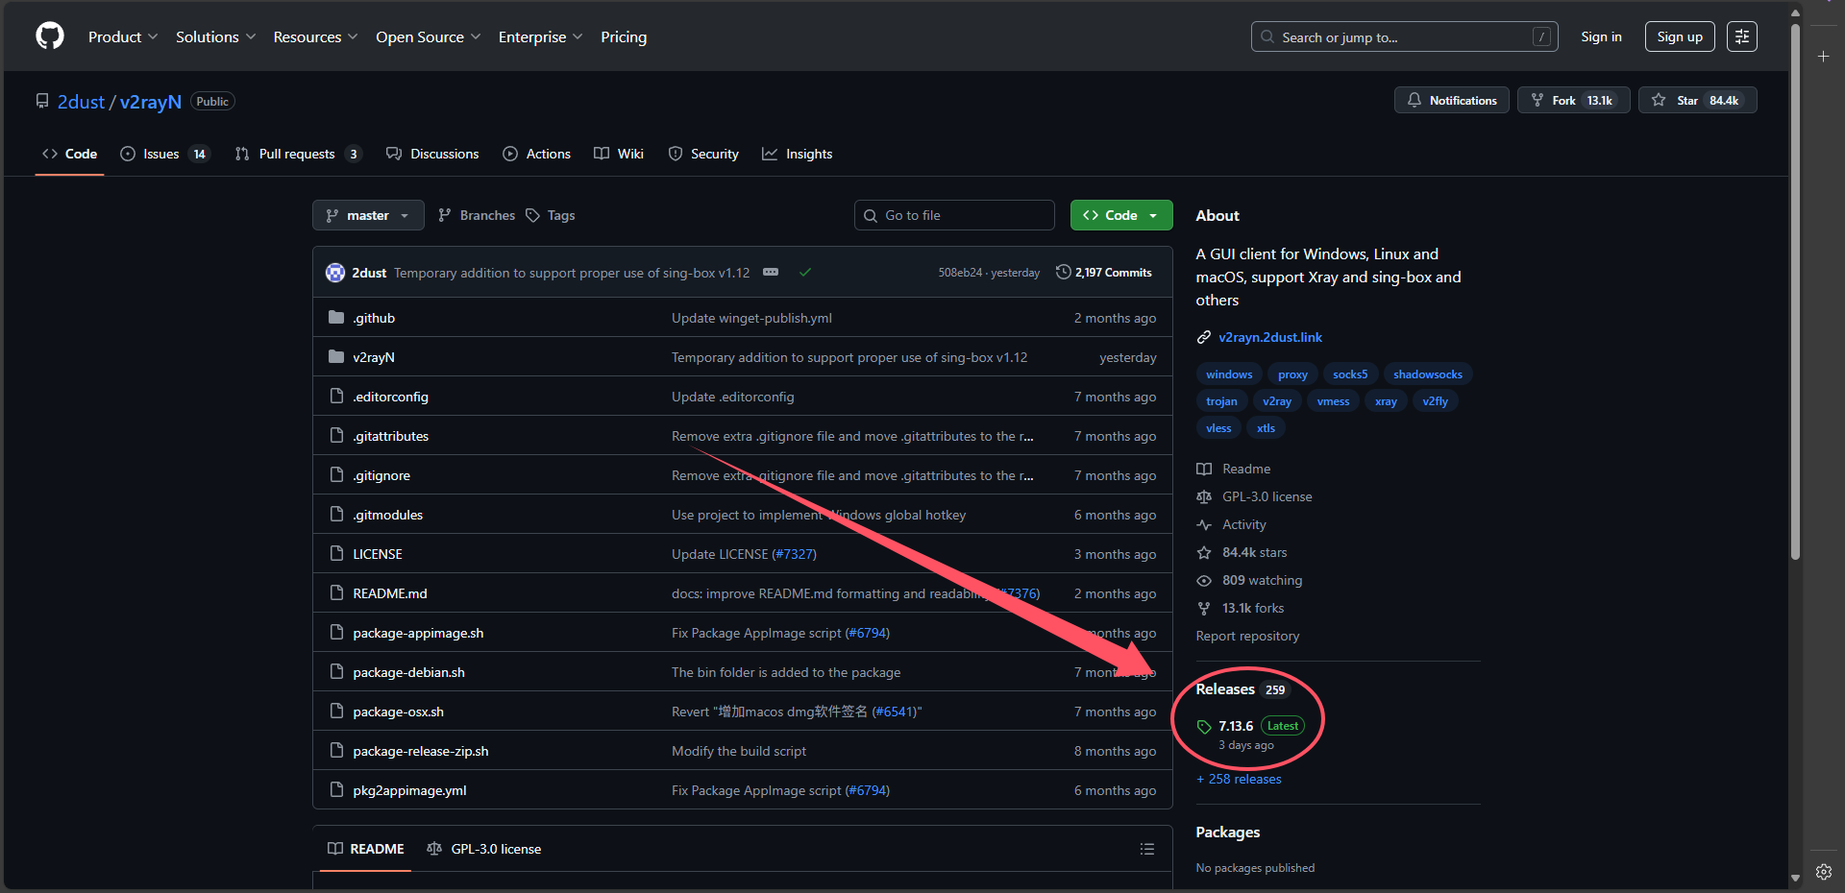Click Report repository
This screenshot has width=1845, height=893.
coord(1247,636)
